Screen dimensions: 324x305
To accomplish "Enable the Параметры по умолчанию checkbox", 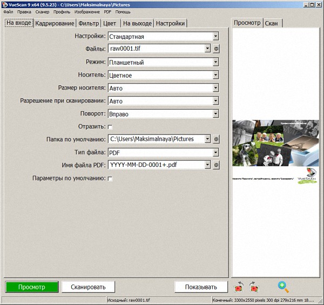I will coord(110,179).
